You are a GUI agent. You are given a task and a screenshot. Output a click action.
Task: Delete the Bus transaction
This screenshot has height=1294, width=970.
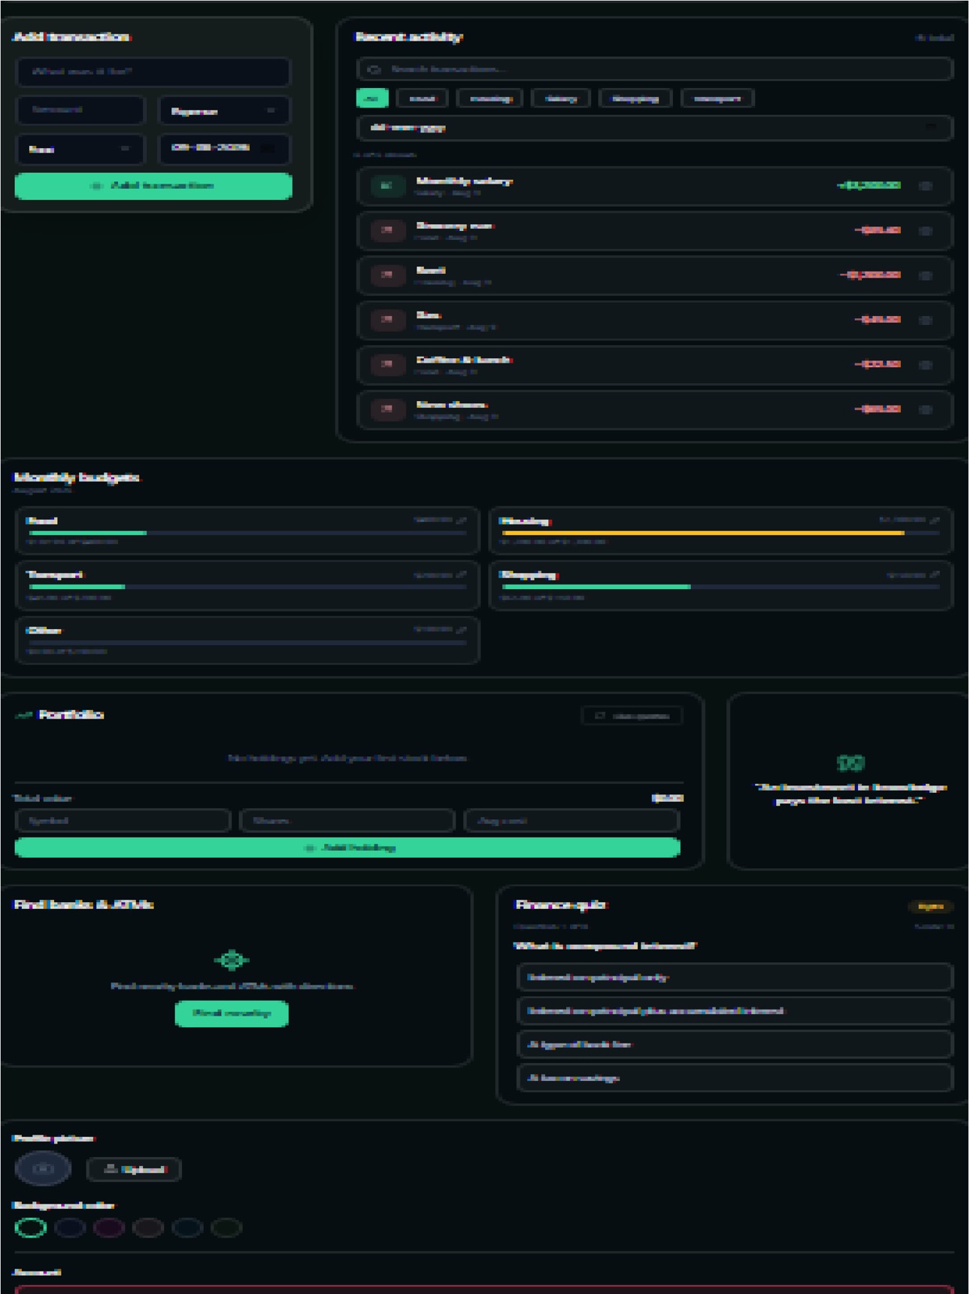[926, 320]
